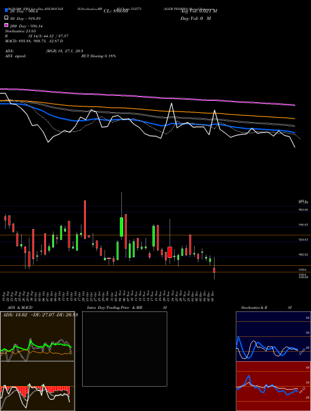Click the 'ADX: (MGR) 13, 27.1, 20.8' header line
Image resolution: width=311 pixels, height=411 pixels.
click(x=44, y=51)
